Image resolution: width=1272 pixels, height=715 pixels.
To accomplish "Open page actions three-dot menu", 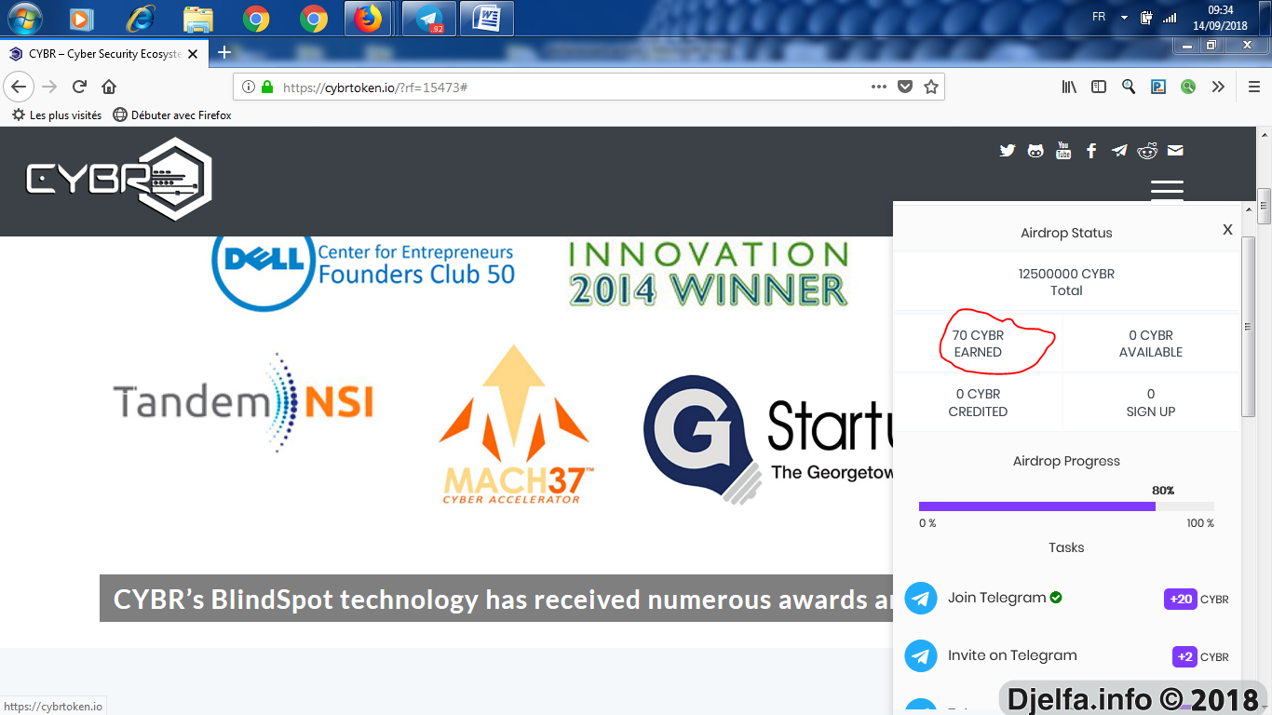I will [x=879, y=87].
